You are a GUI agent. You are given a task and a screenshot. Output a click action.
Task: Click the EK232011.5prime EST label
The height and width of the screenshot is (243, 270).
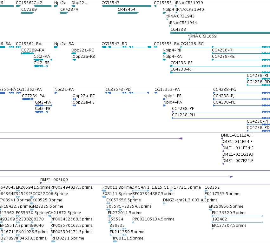(125, 213)
